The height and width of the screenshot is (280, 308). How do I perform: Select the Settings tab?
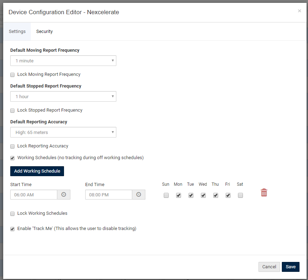[x=17, y=32]
